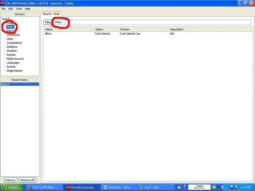The image size is (255, 191).
Task: Select Search entry in Recent Items
Action: [x=20, y=84]
